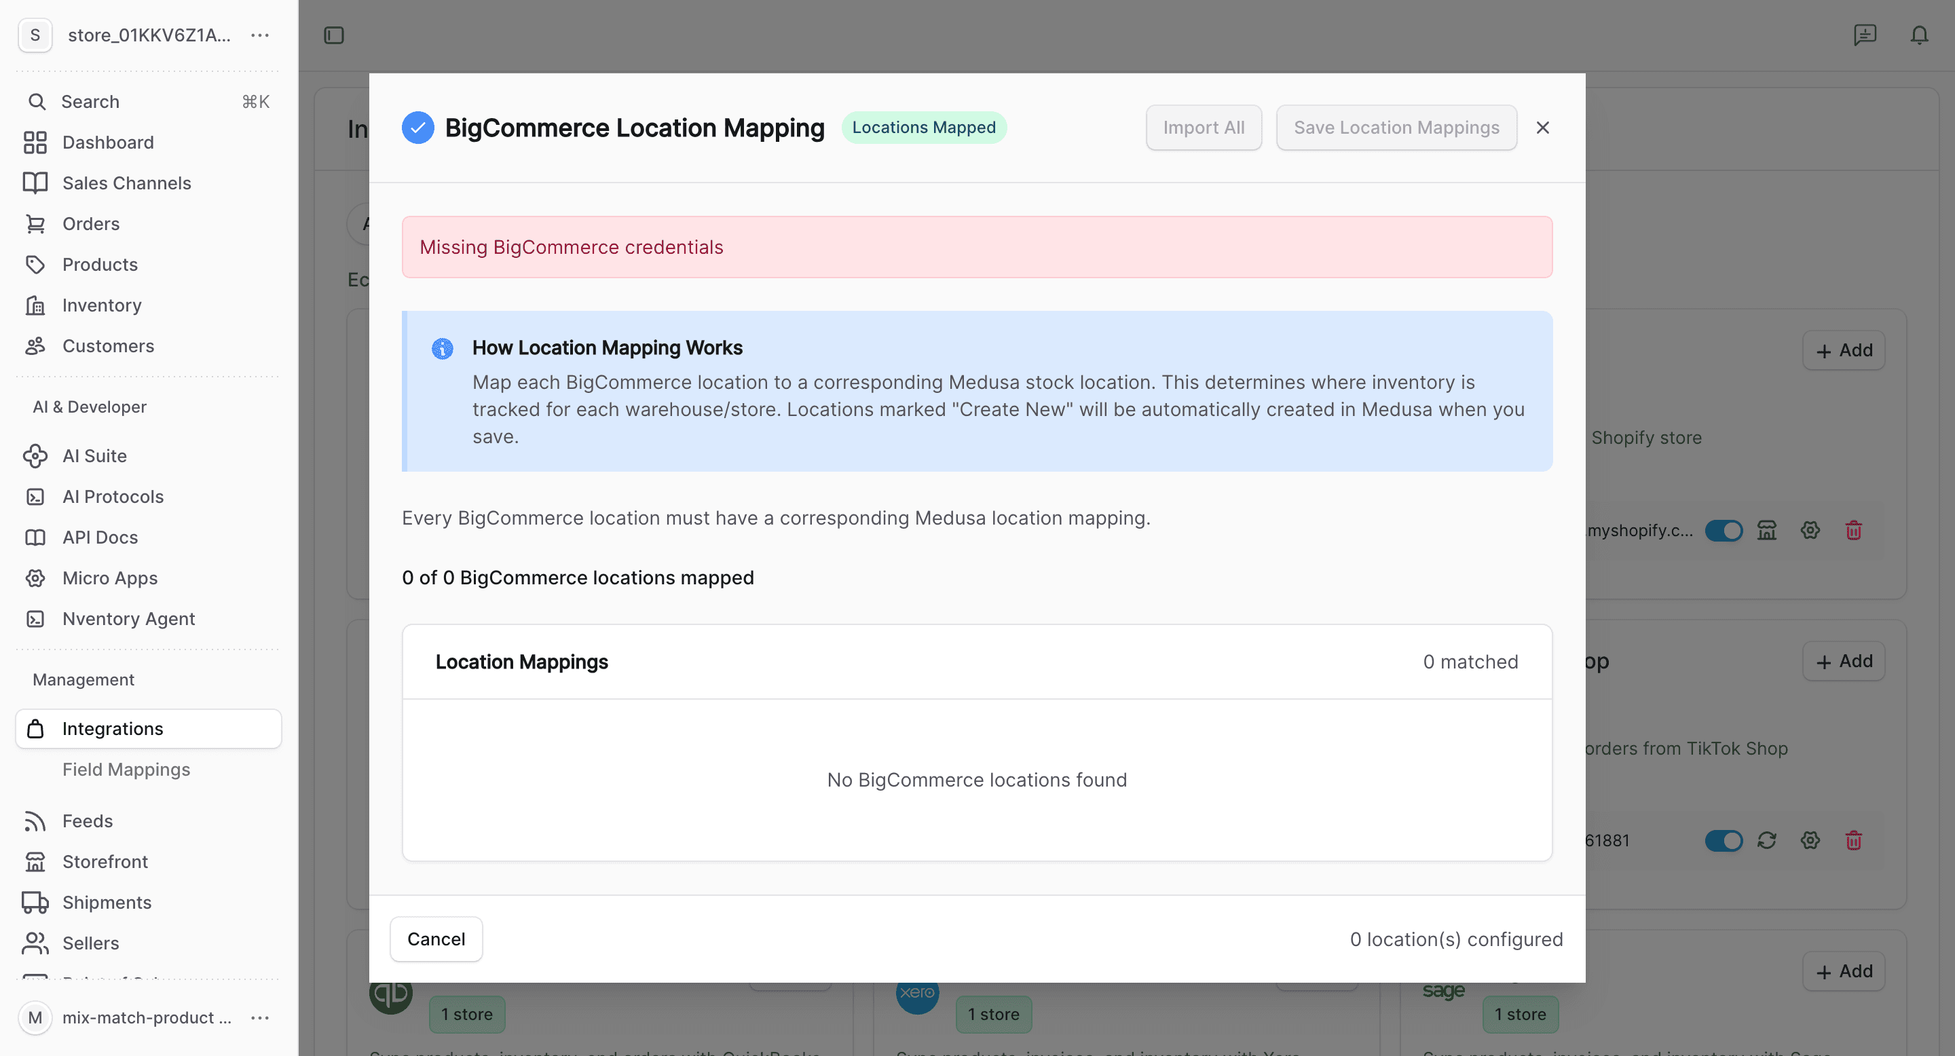The width and height of the screenshot is (1955, 1056).
Task: Click '0 matched' text
Action: [1470, 662]
